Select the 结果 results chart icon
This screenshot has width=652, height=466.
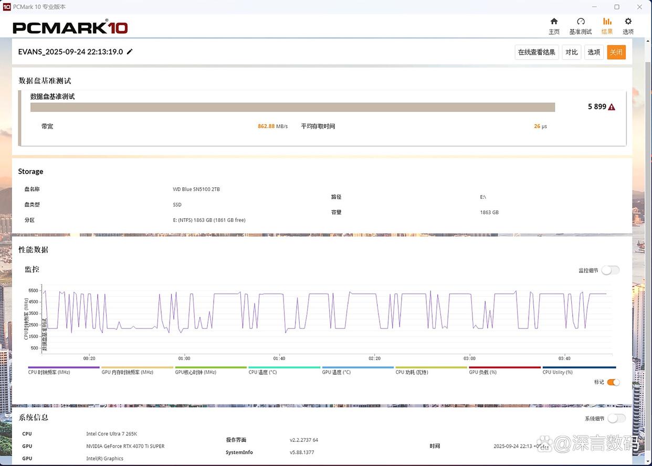coord(607,22)
